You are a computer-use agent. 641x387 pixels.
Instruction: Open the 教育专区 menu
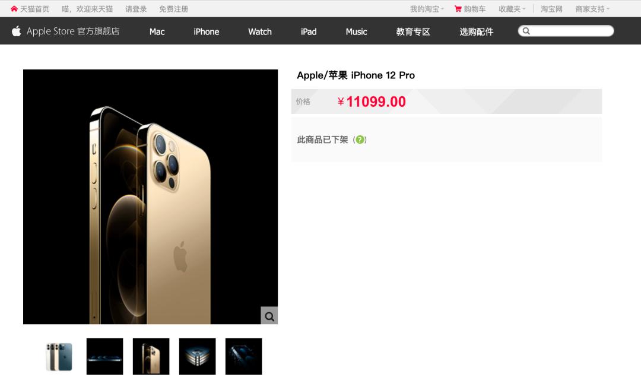[x=413, y=31]
